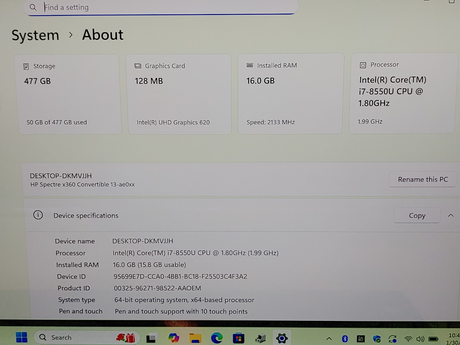The image size is (460, 345).
Task: Launch Microsoft Edge browser
Action: coord(217,338)
